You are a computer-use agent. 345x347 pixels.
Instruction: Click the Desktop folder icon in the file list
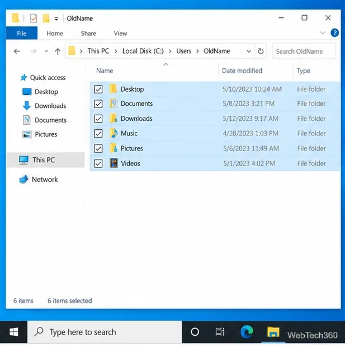pos(114,89)
